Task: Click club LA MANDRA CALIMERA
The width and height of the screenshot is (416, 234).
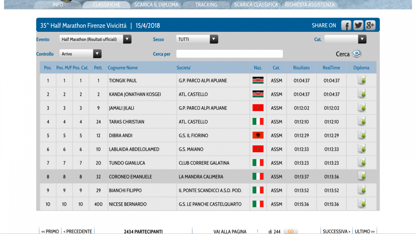Action: (201, 177)
